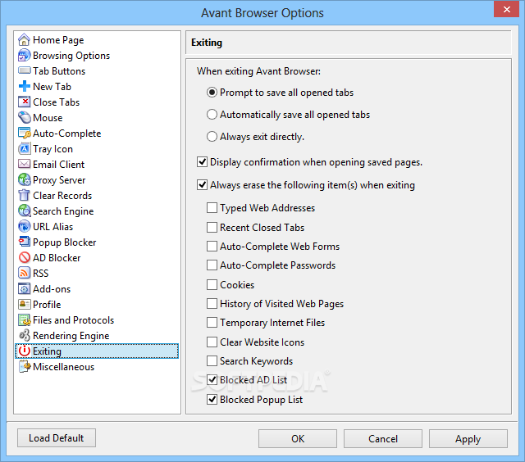Click the Load Default button

(57, 438)
